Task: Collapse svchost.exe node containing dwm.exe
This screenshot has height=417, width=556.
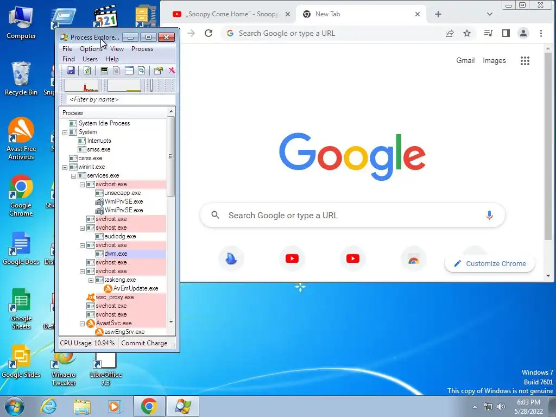Action: click(x=83, y=245)
